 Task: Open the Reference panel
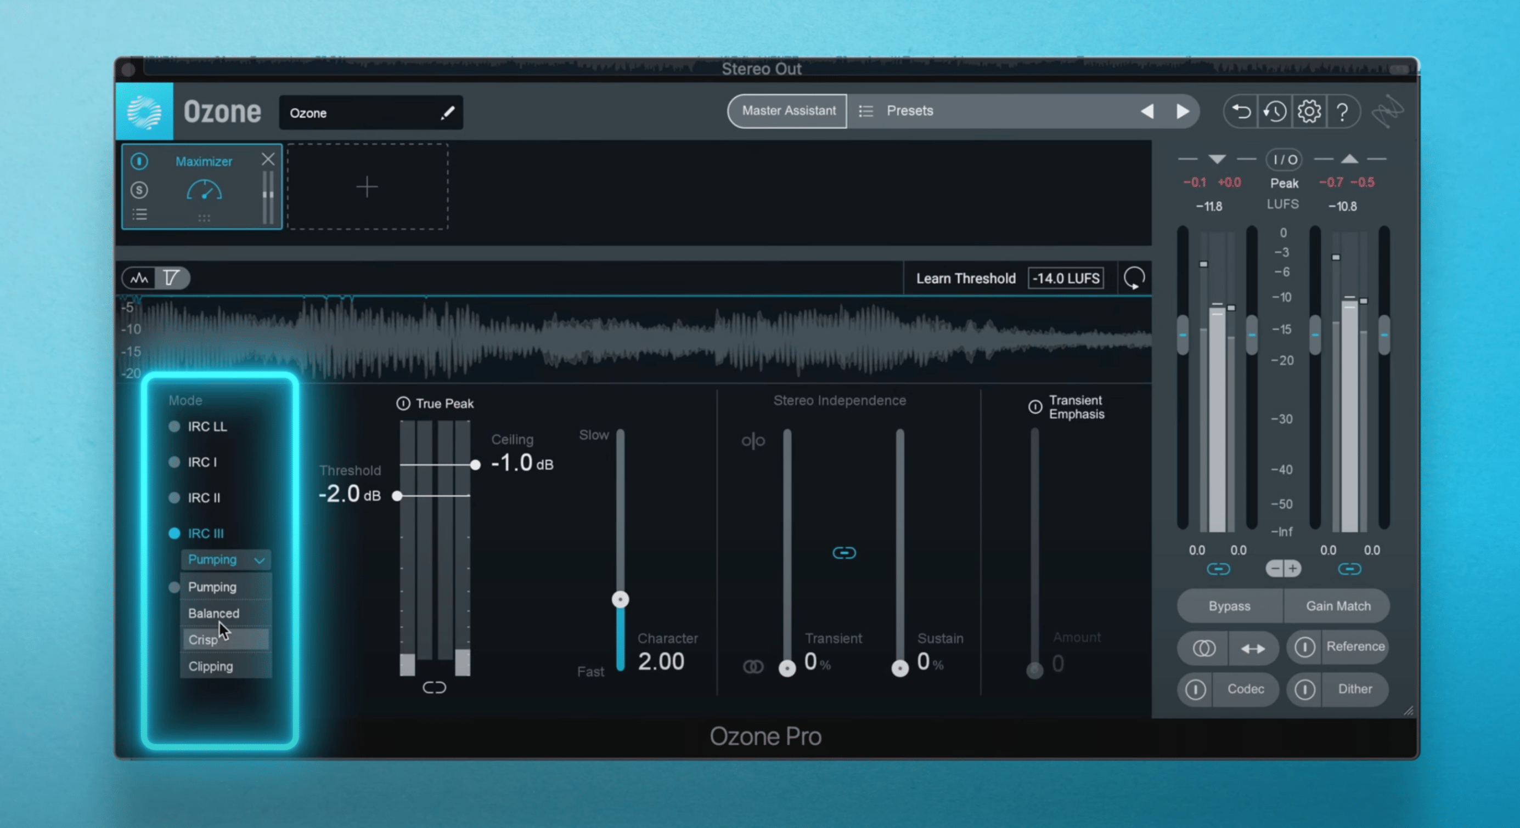tap(1355, 646)
